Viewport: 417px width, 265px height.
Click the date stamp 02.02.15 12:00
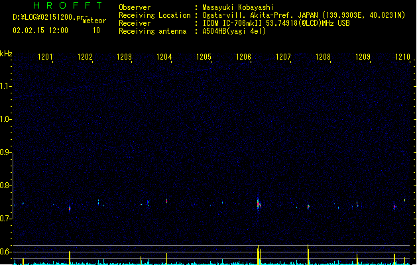40,30
